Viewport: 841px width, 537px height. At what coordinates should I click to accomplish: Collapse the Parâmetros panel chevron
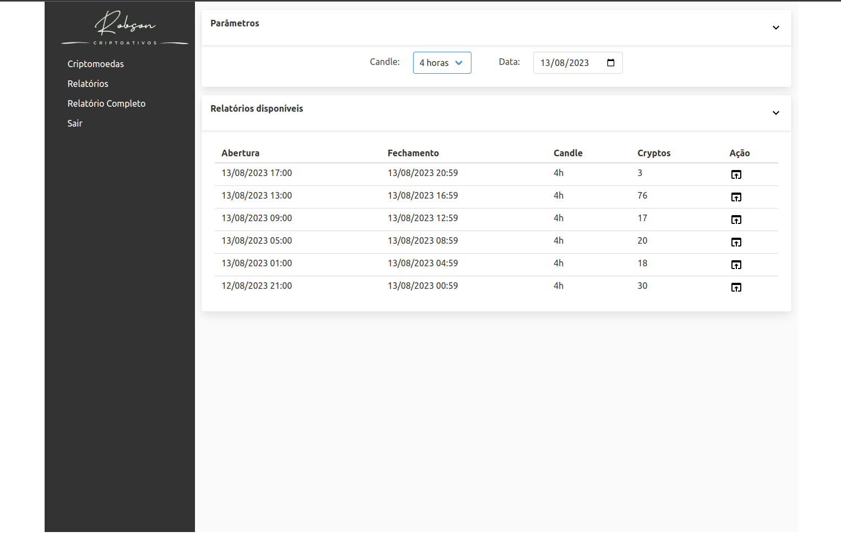point(775,28)
